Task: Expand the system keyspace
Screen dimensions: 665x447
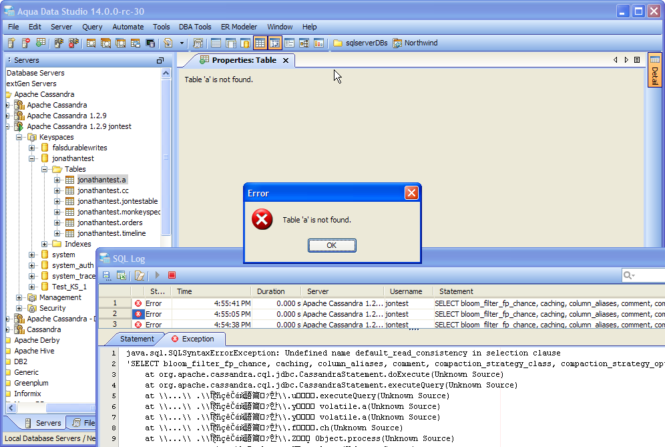Action: [x=32, y=255]
